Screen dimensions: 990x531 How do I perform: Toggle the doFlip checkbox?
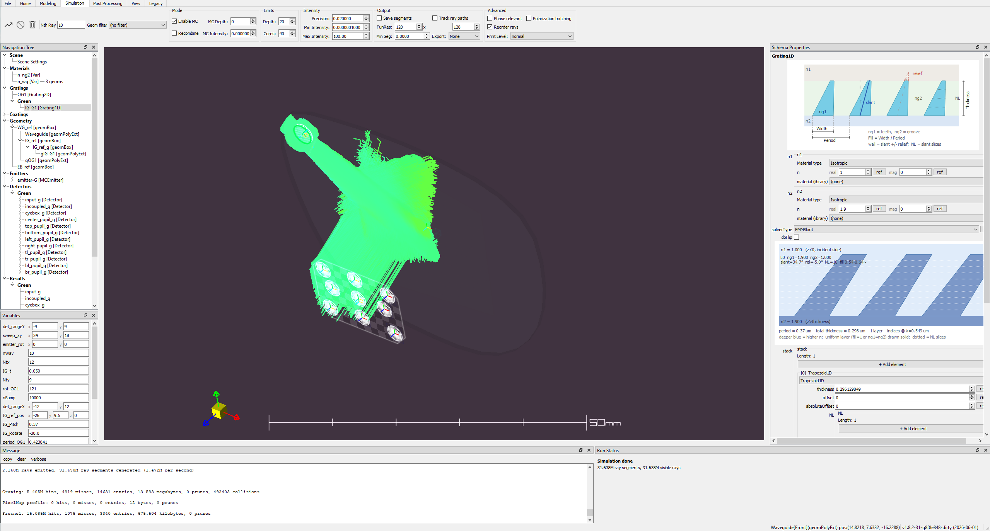(796, 237)
